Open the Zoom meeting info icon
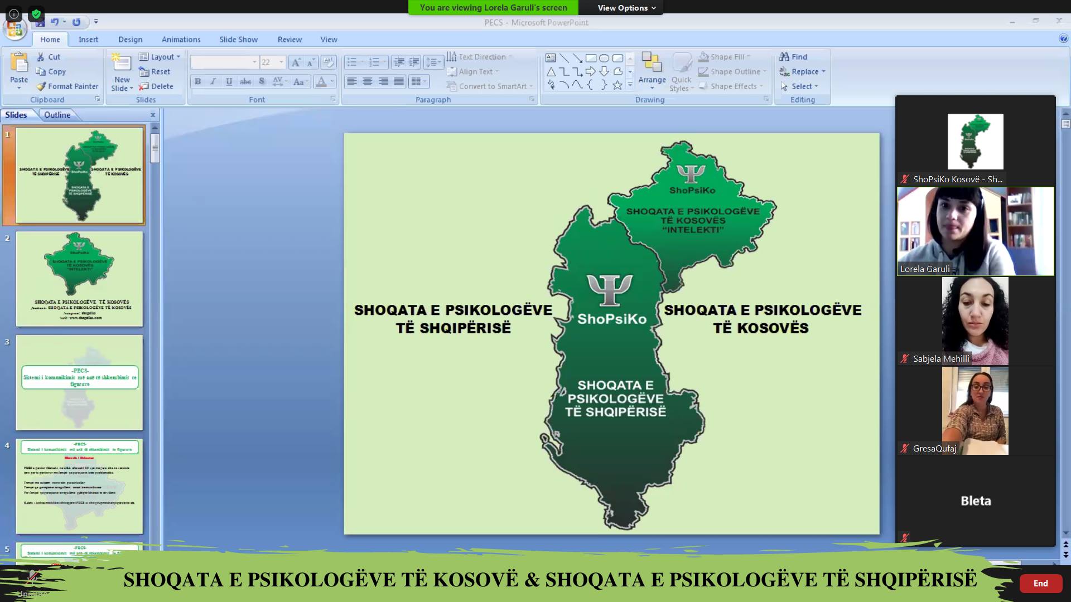1071x602 pixels. click(x=14, y=14)
